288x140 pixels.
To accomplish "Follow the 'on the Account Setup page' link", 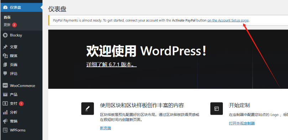I will (228, 21).
